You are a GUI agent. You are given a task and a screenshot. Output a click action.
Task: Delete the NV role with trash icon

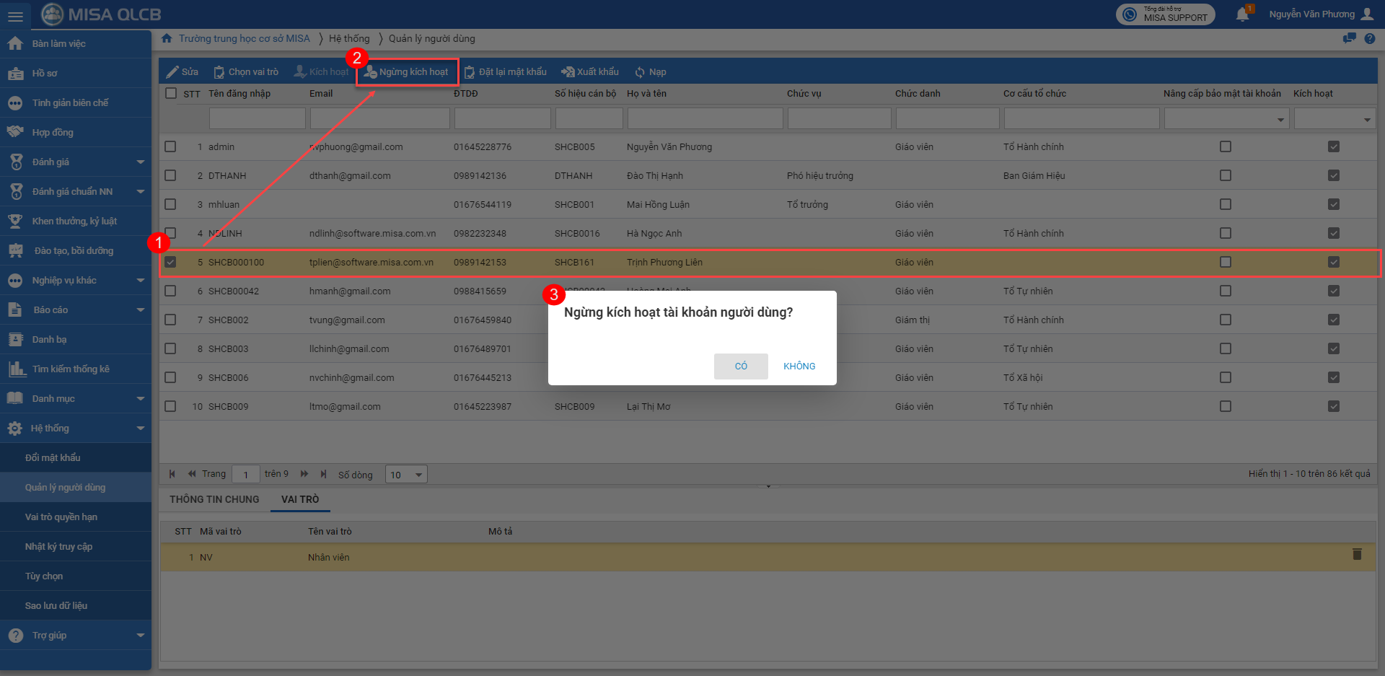[x=1357, y=554]
